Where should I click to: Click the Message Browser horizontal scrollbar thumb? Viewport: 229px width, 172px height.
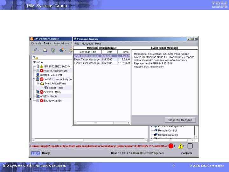click(x=95, y=123)
